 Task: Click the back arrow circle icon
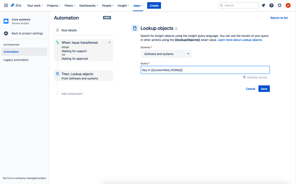click(6, 33)
